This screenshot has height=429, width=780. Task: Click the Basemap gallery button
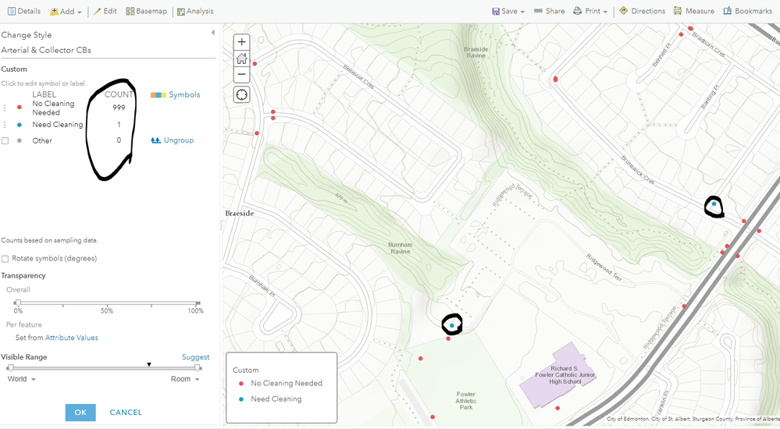(x=146, y=11)
